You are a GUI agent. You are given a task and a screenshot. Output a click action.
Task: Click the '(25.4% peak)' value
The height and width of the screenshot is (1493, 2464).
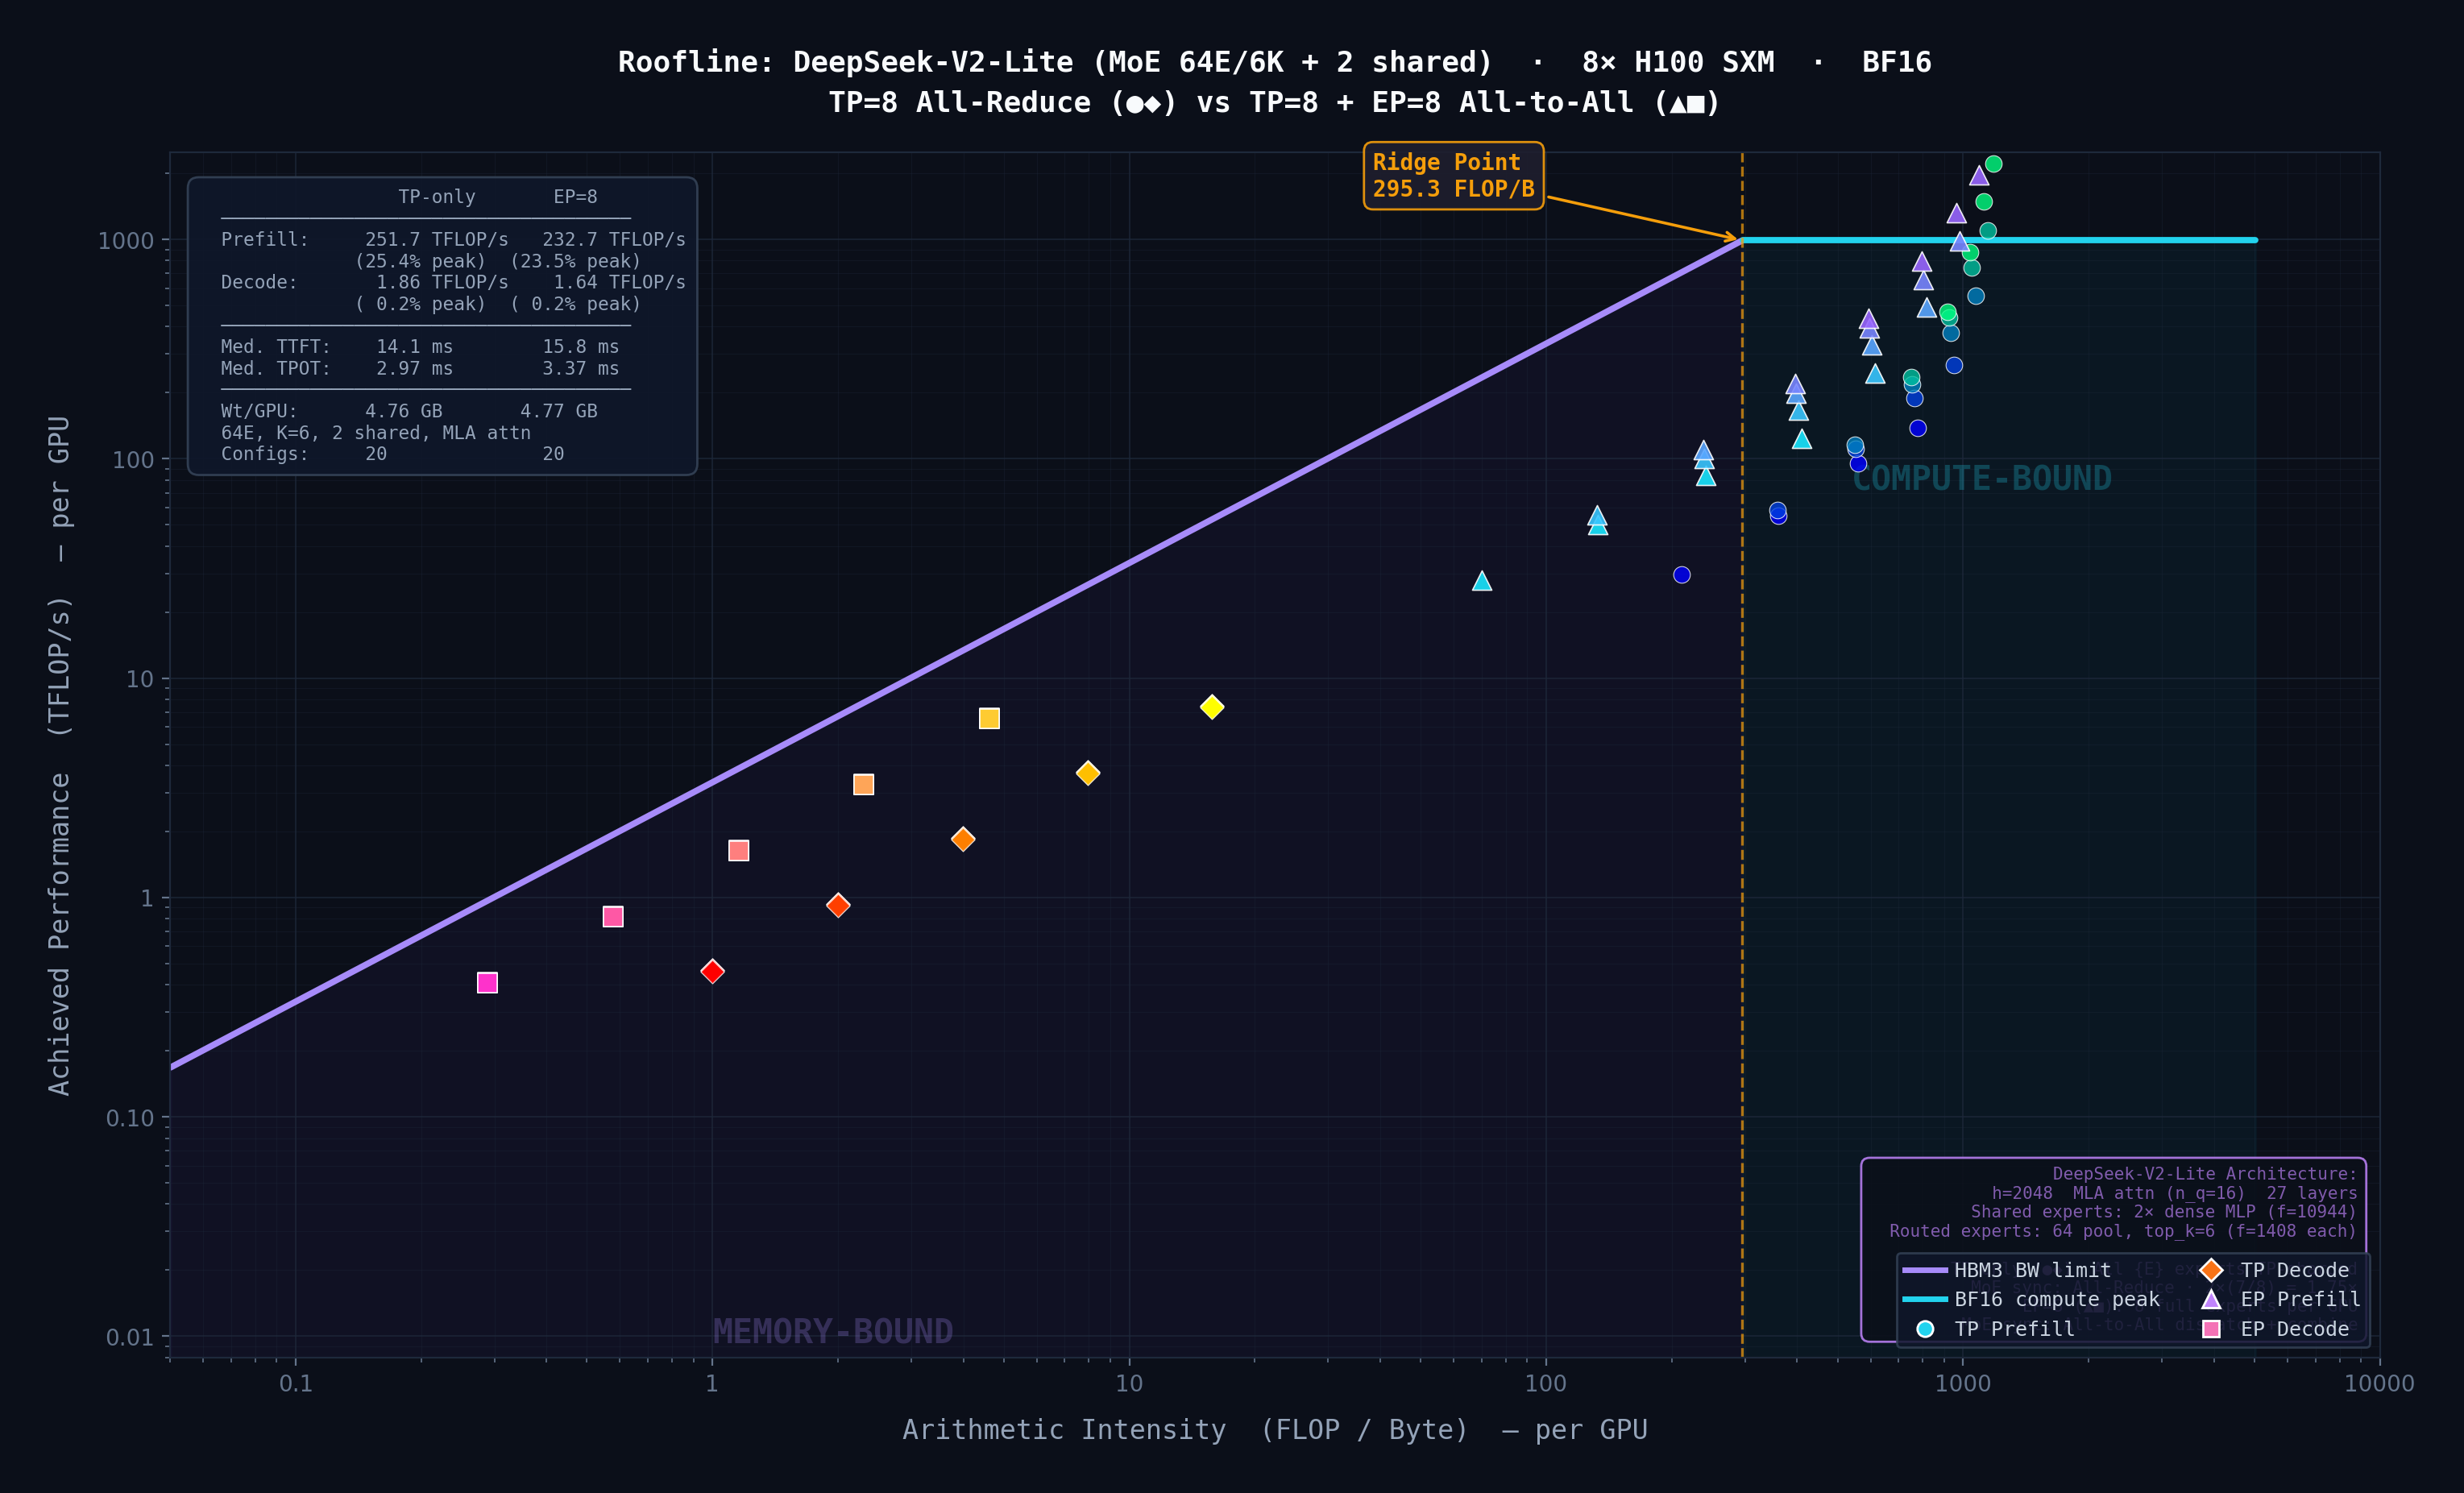pyautogui.click(x=420, y=261)
